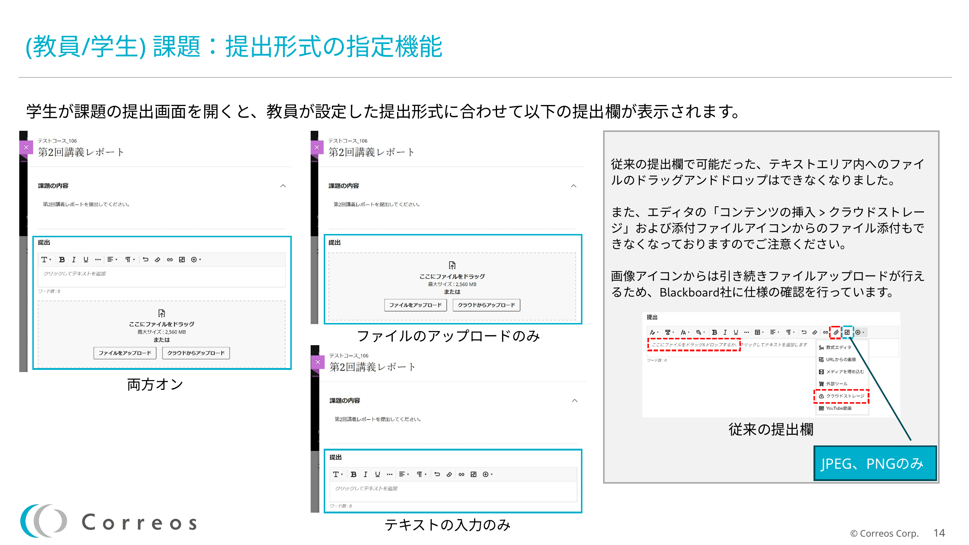
Task: Click file drop zone icon in 両方オン panel
Action: pyautogui.click(x=161, y=313)
